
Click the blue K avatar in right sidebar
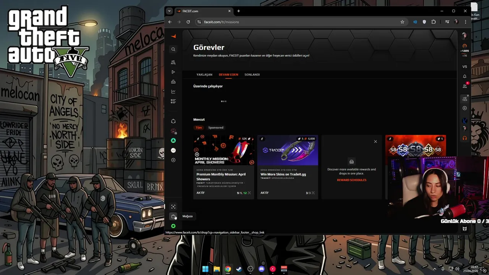[x=465, y=121]
